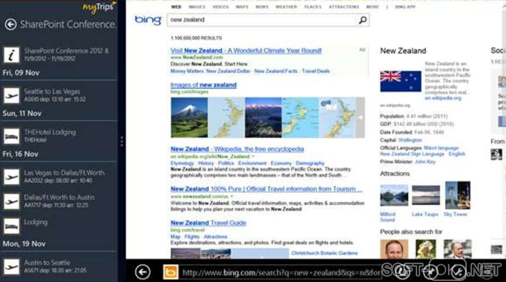Viewport: 506px width, 282px height.
Task: Click the BING APP link
Action: click(x=405, y=7)
